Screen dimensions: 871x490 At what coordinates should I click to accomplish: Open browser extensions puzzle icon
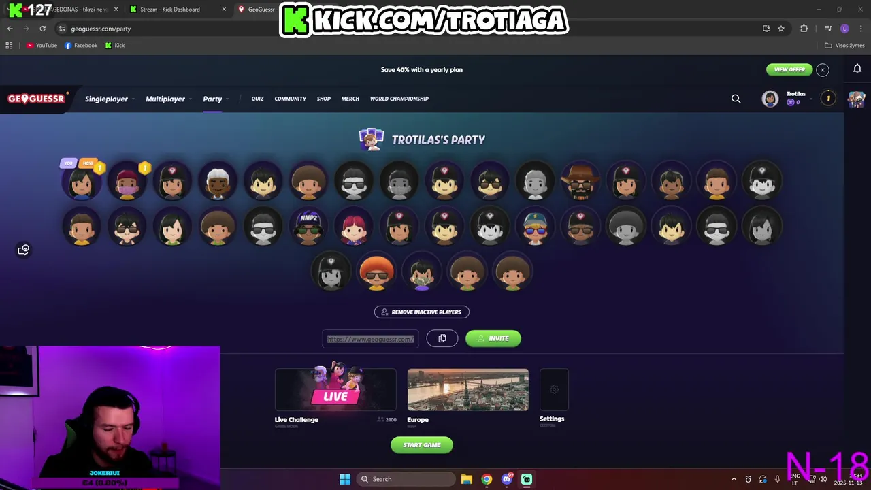[804, 29]
